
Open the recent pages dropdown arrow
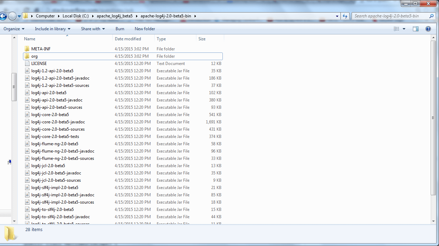[x=19, y=16]
